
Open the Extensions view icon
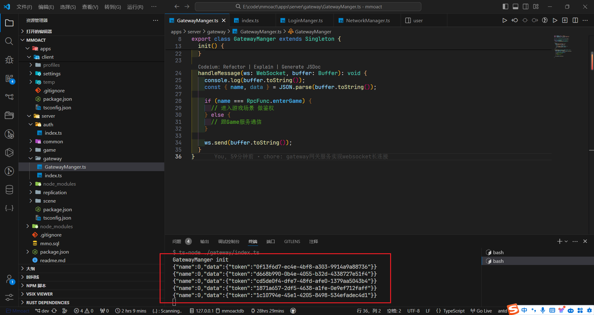point(9,78)
